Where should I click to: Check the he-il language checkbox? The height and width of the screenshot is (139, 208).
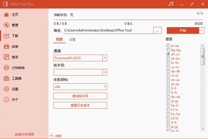(168, 105)
